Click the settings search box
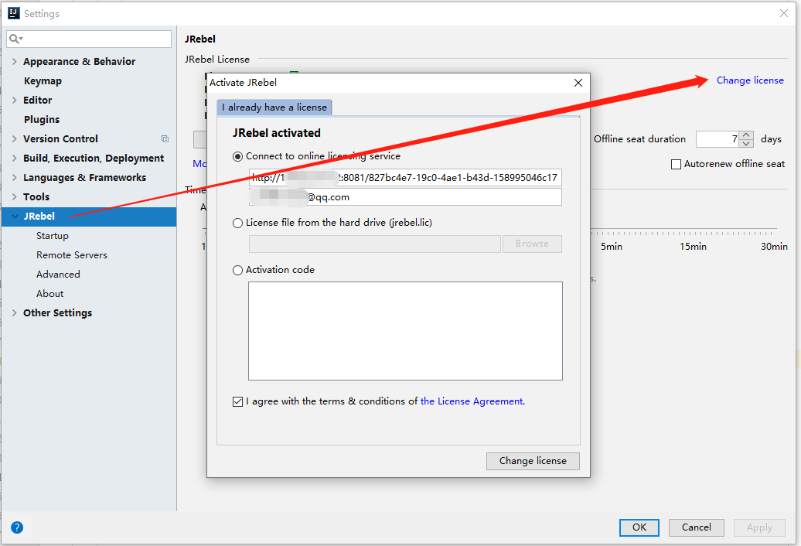This screenshot has height=546, width=801. 89,39
